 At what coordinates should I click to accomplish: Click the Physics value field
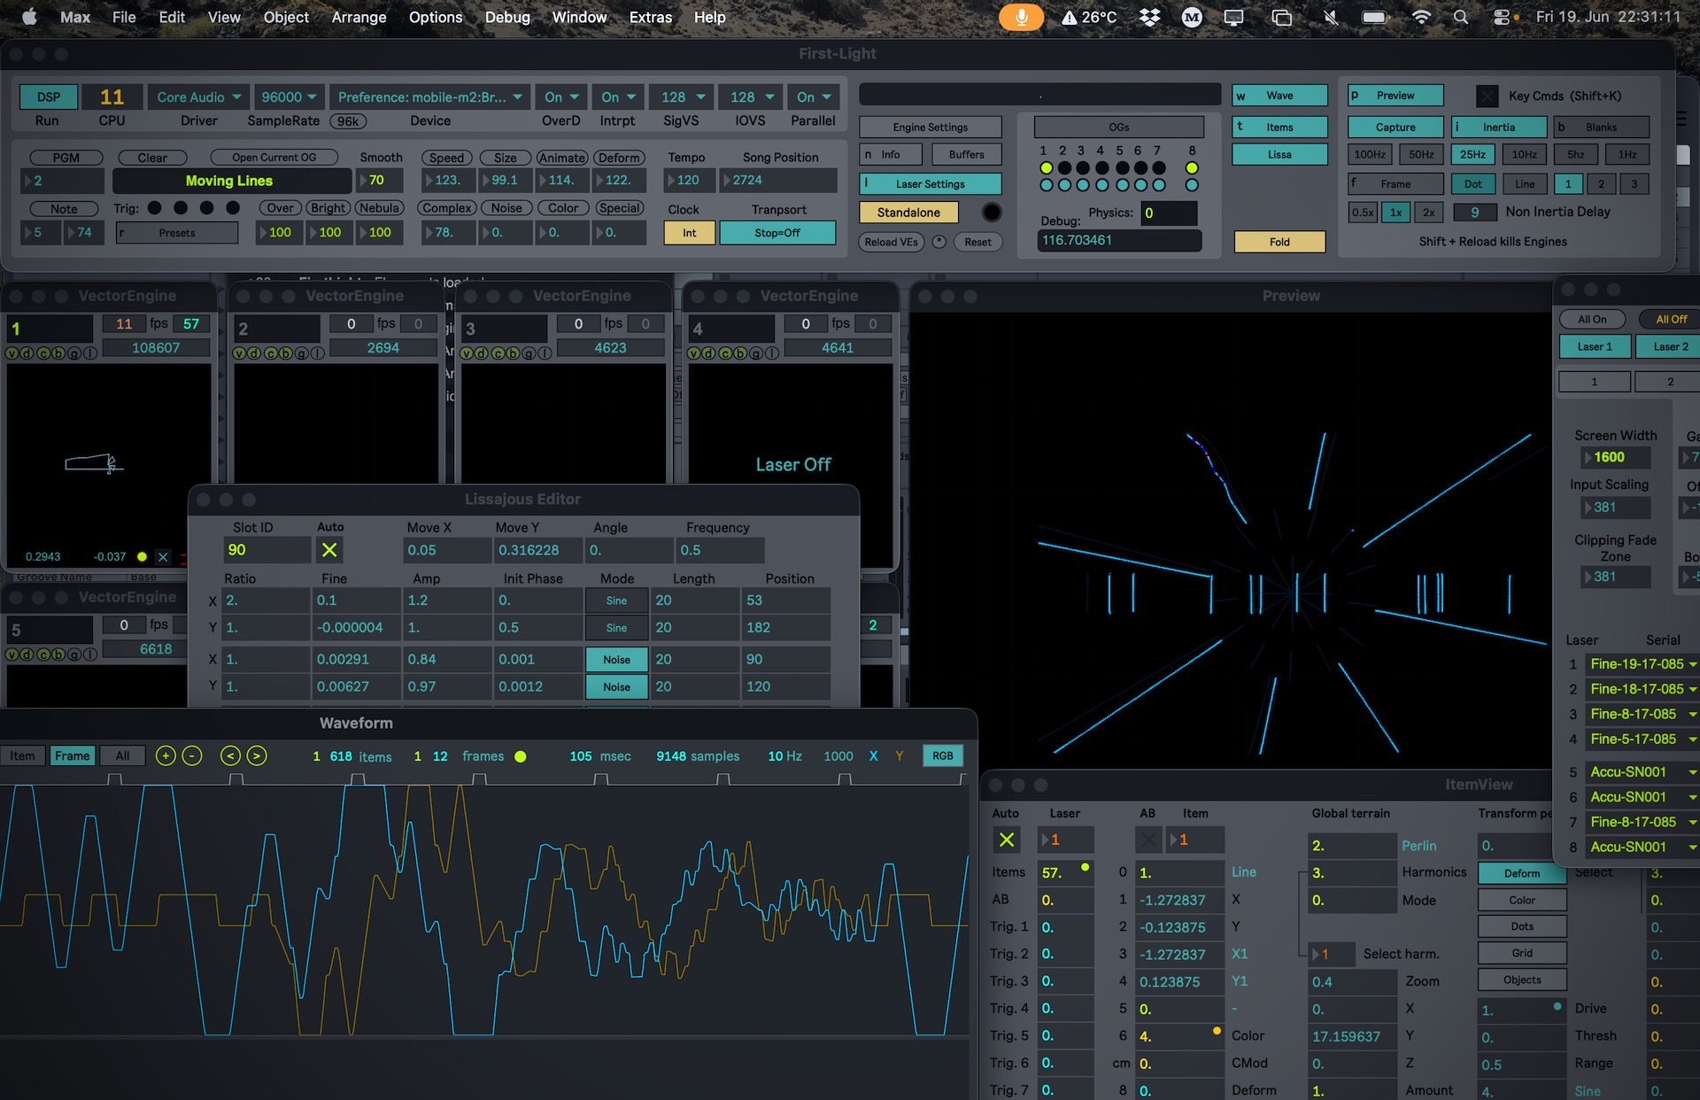coord(1168,213)
